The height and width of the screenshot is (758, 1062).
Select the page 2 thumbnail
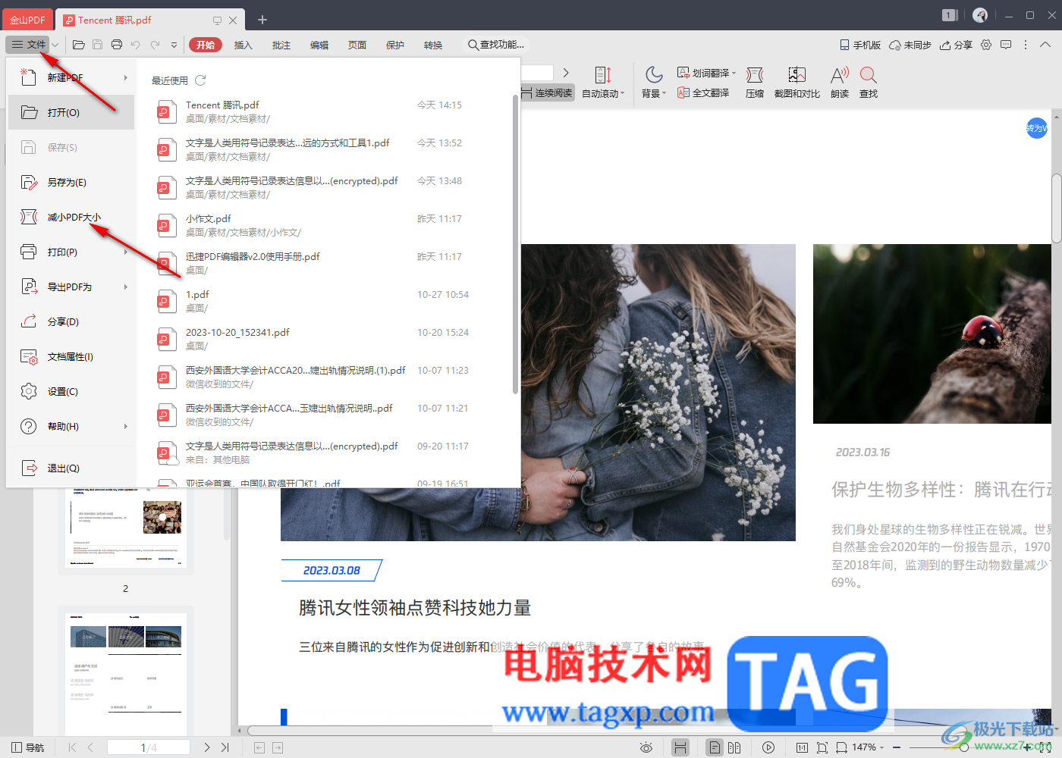point(126,528)
